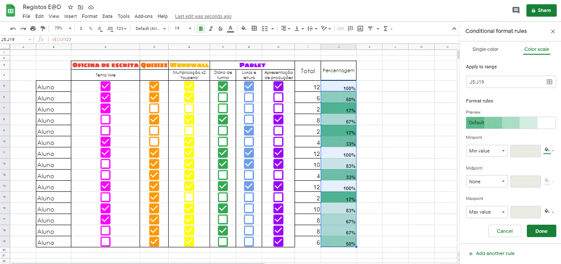Open Maxpoint Max value dropdown

(x=487, y=212)
